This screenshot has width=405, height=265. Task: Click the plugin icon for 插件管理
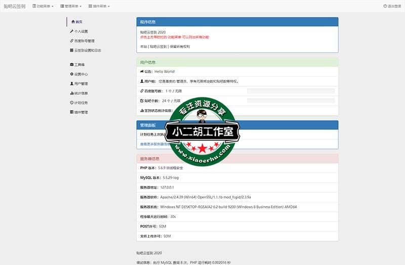pyautogui.click(x=72, y=112)
